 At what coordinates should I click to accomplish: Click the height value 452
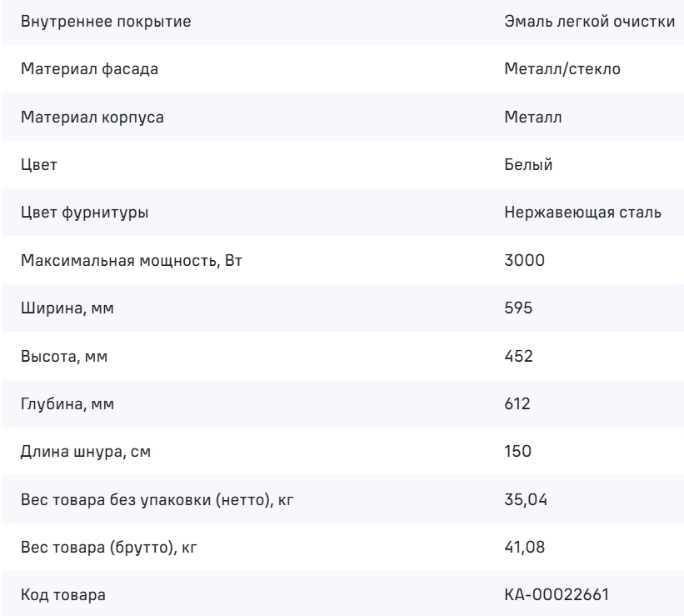point(518,357)
